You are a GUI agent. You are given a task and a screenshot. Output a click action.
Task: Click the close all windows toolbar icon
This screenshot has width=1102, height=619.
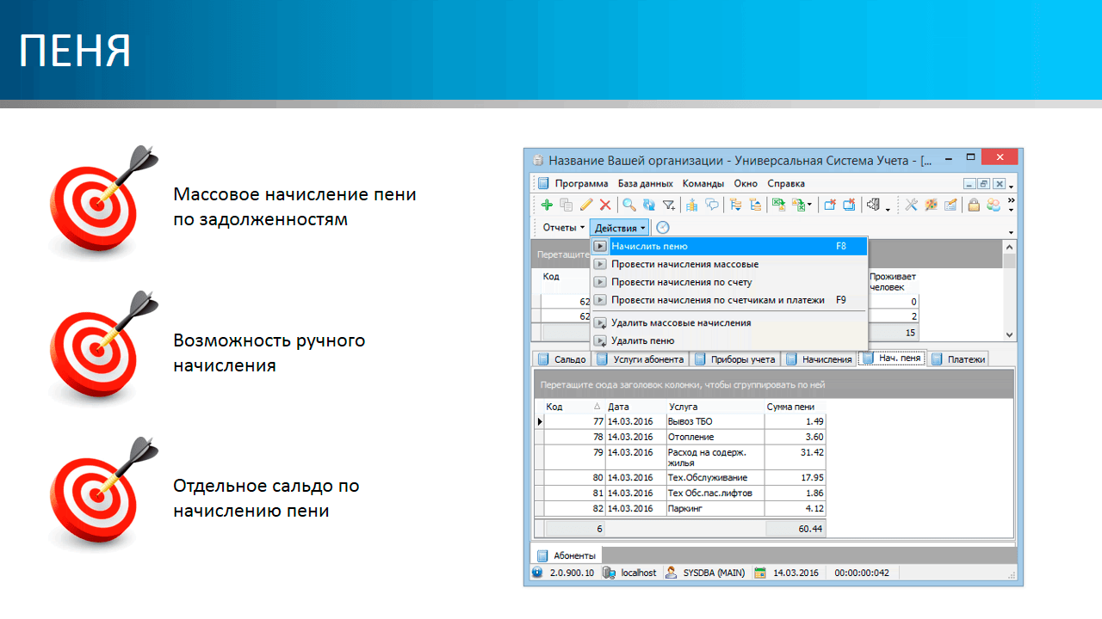coord(850,205)
